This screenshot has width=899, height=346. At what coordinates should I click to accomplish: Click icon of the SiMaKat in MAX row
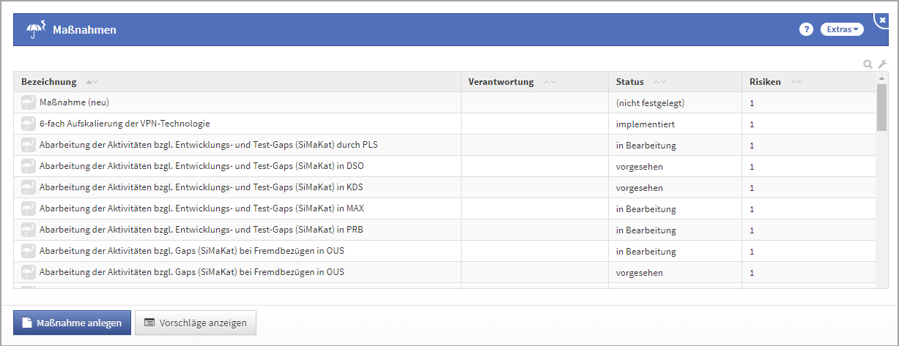coord(29,209)
